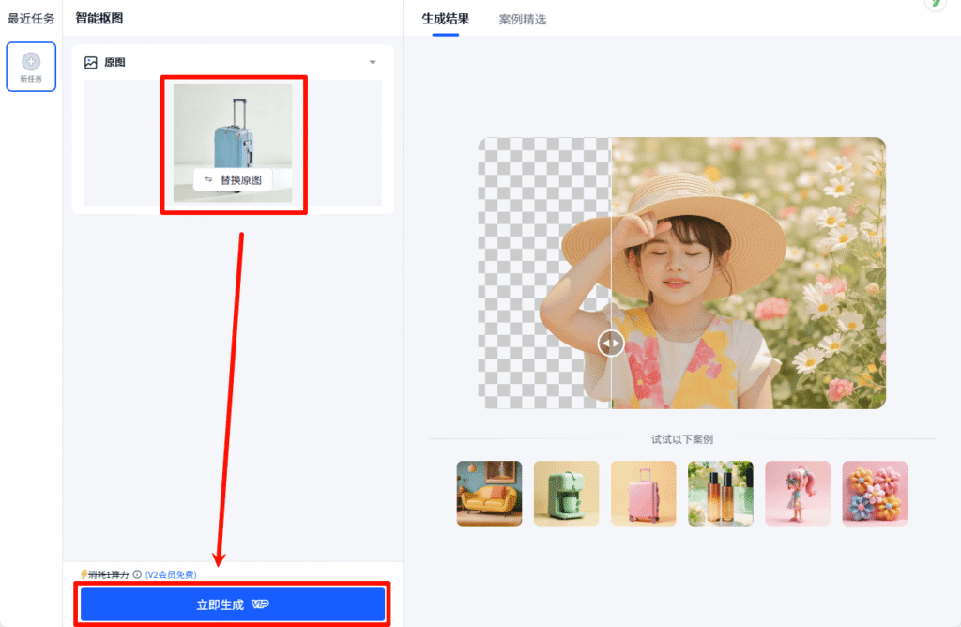
Task: Click the 最近任务 sidebar entry
Action: [x=31, y=17]
